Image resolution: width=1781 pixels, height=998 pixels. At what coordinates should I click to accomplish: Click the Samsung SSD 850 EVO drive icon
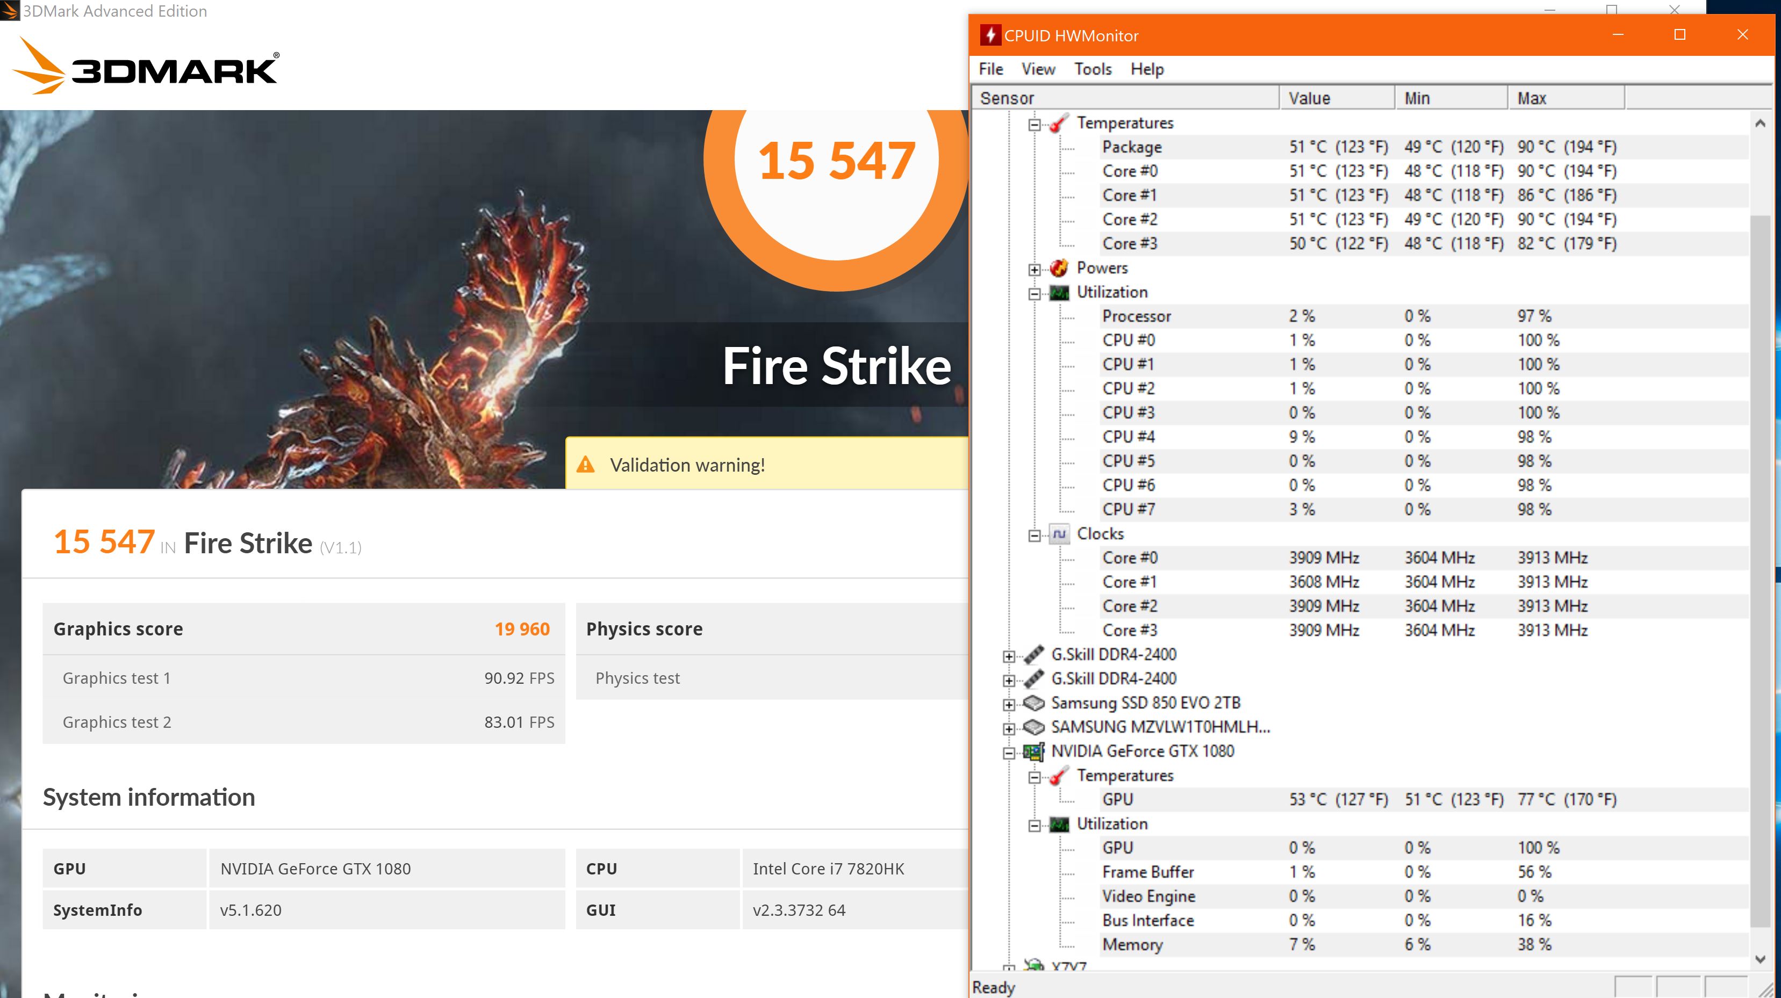coord(1033,703)
